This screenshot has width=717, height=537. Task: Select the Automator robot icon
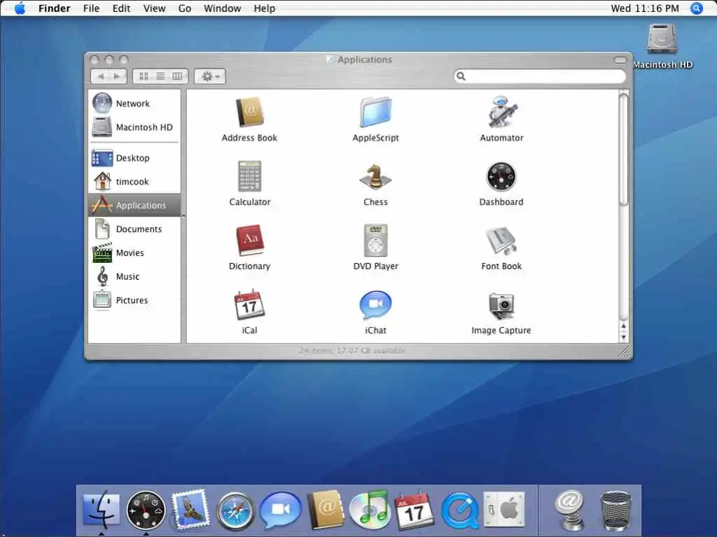click(501, 113)
